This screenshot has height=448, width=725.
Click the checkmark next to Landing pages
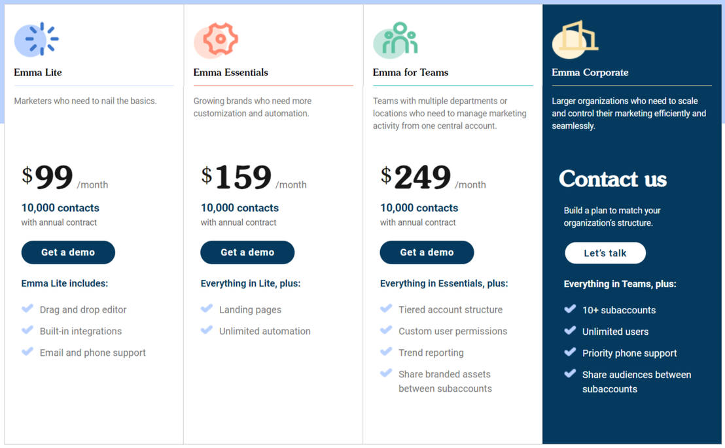click(x=207, y=309)
